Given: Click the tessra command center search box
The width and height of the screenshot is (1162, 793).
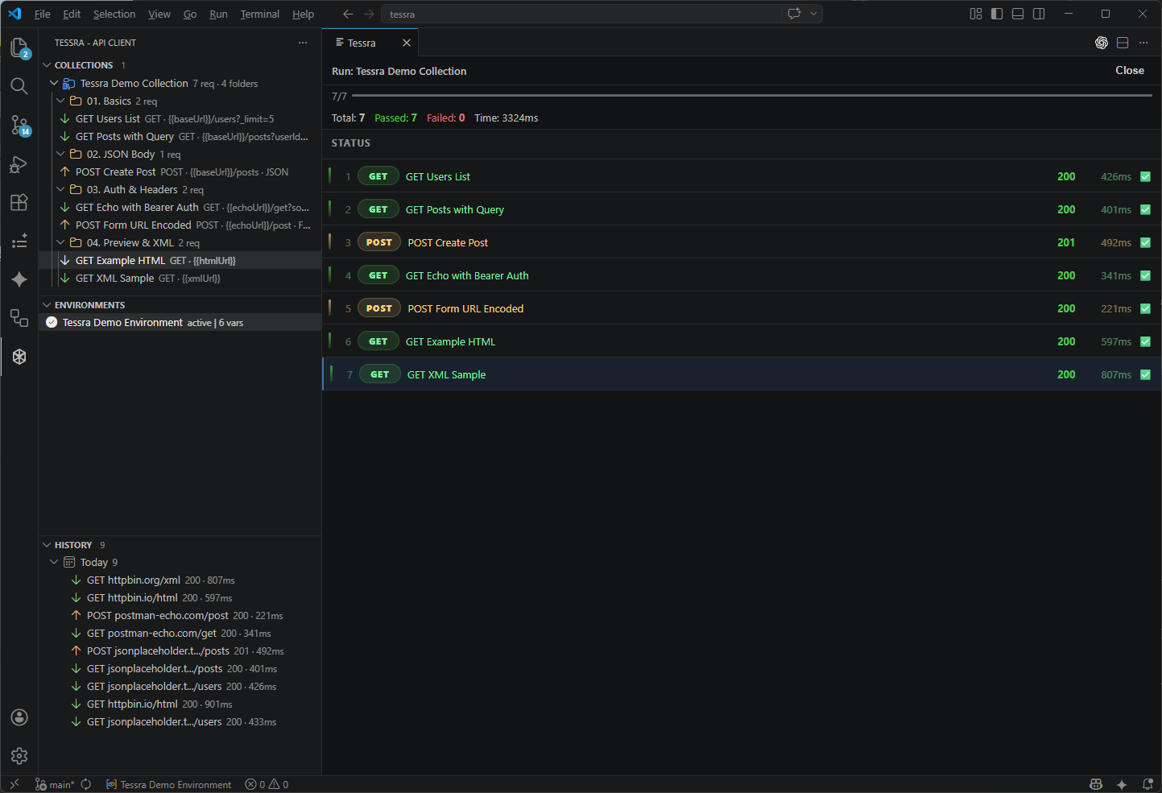Looking at the screenshot, I should (581, 14).
